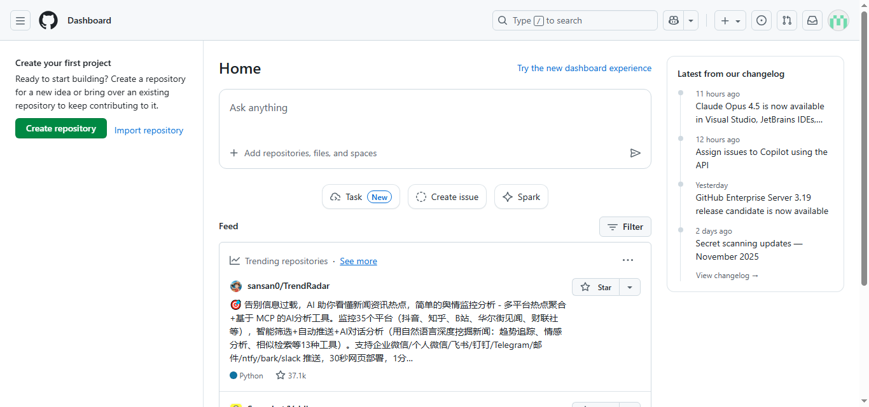Open the plus Create new menu
This screenshot has width=869, height=407.
tap(730, 20)
